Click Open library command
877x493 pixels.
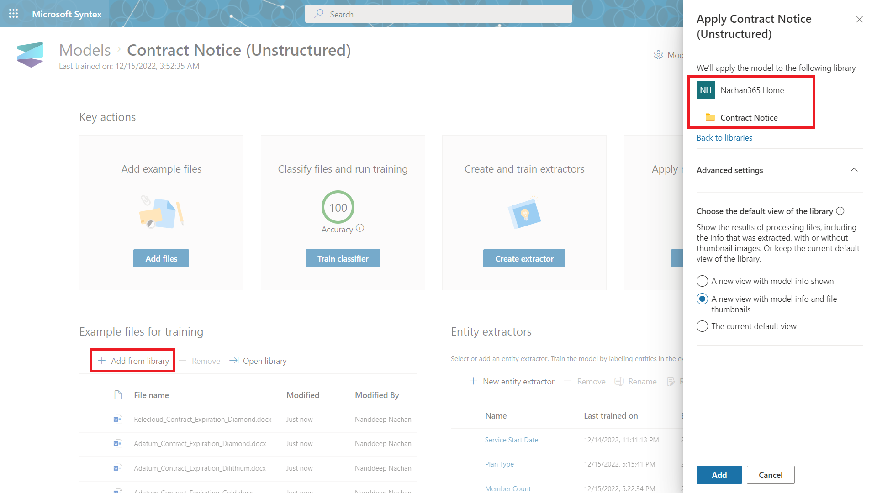[x=258, y=361]
